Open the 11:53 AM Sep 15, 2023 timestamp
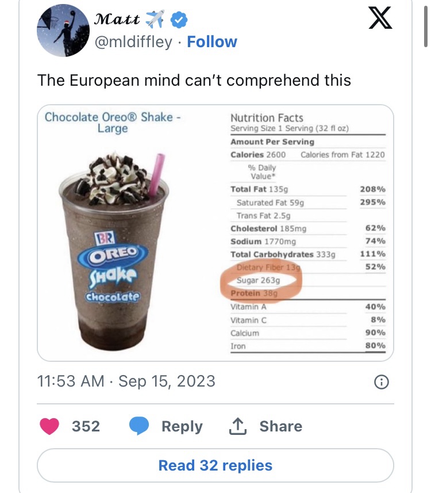 coord(126,381)
